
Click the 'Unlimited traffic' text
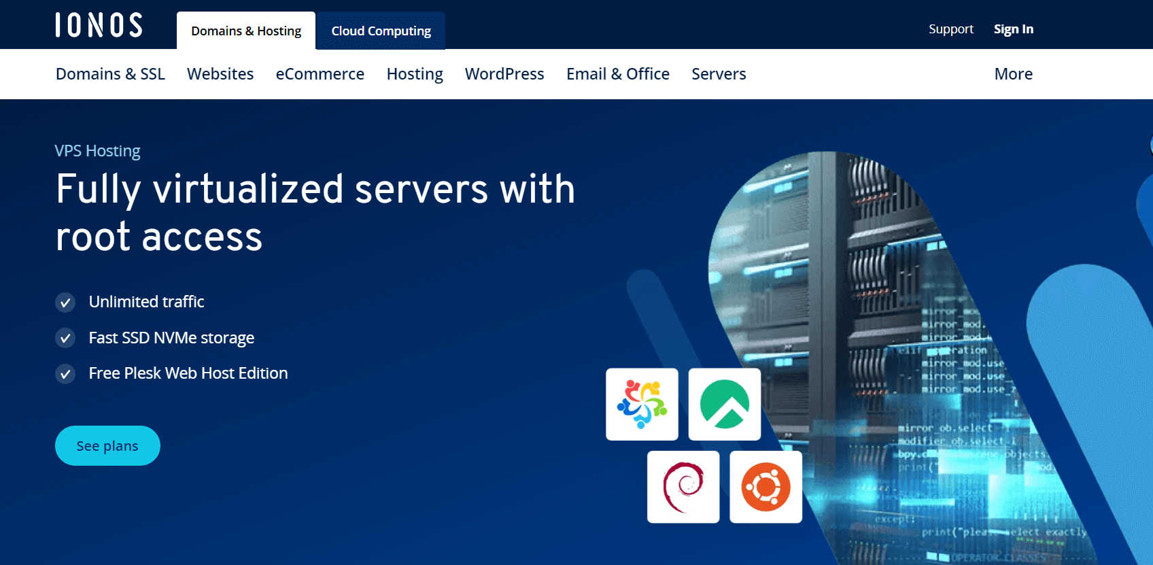[x=146, y=302]
